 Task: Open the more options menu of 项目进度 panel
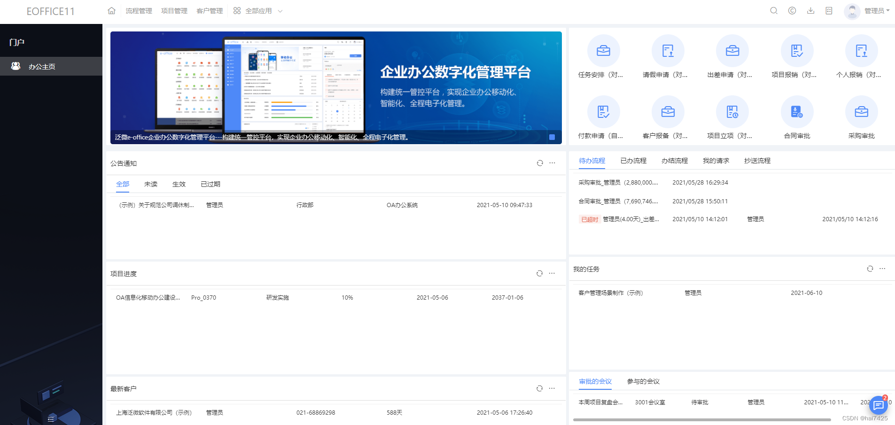552,273
